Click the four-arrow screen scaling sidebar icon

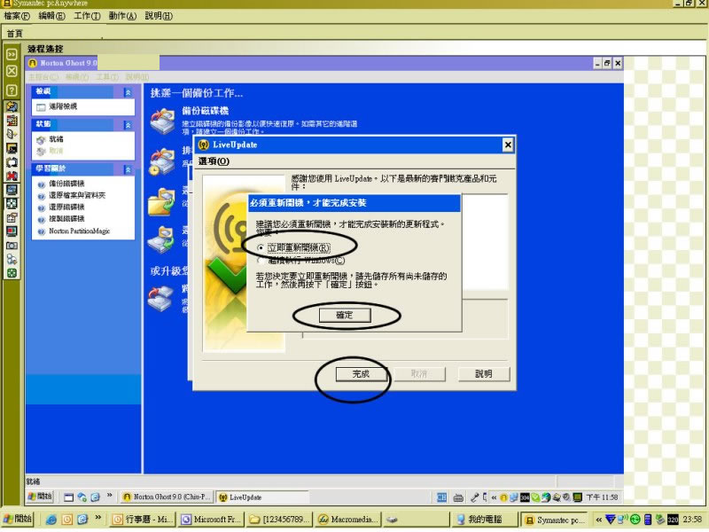click(x=12, y=204)
